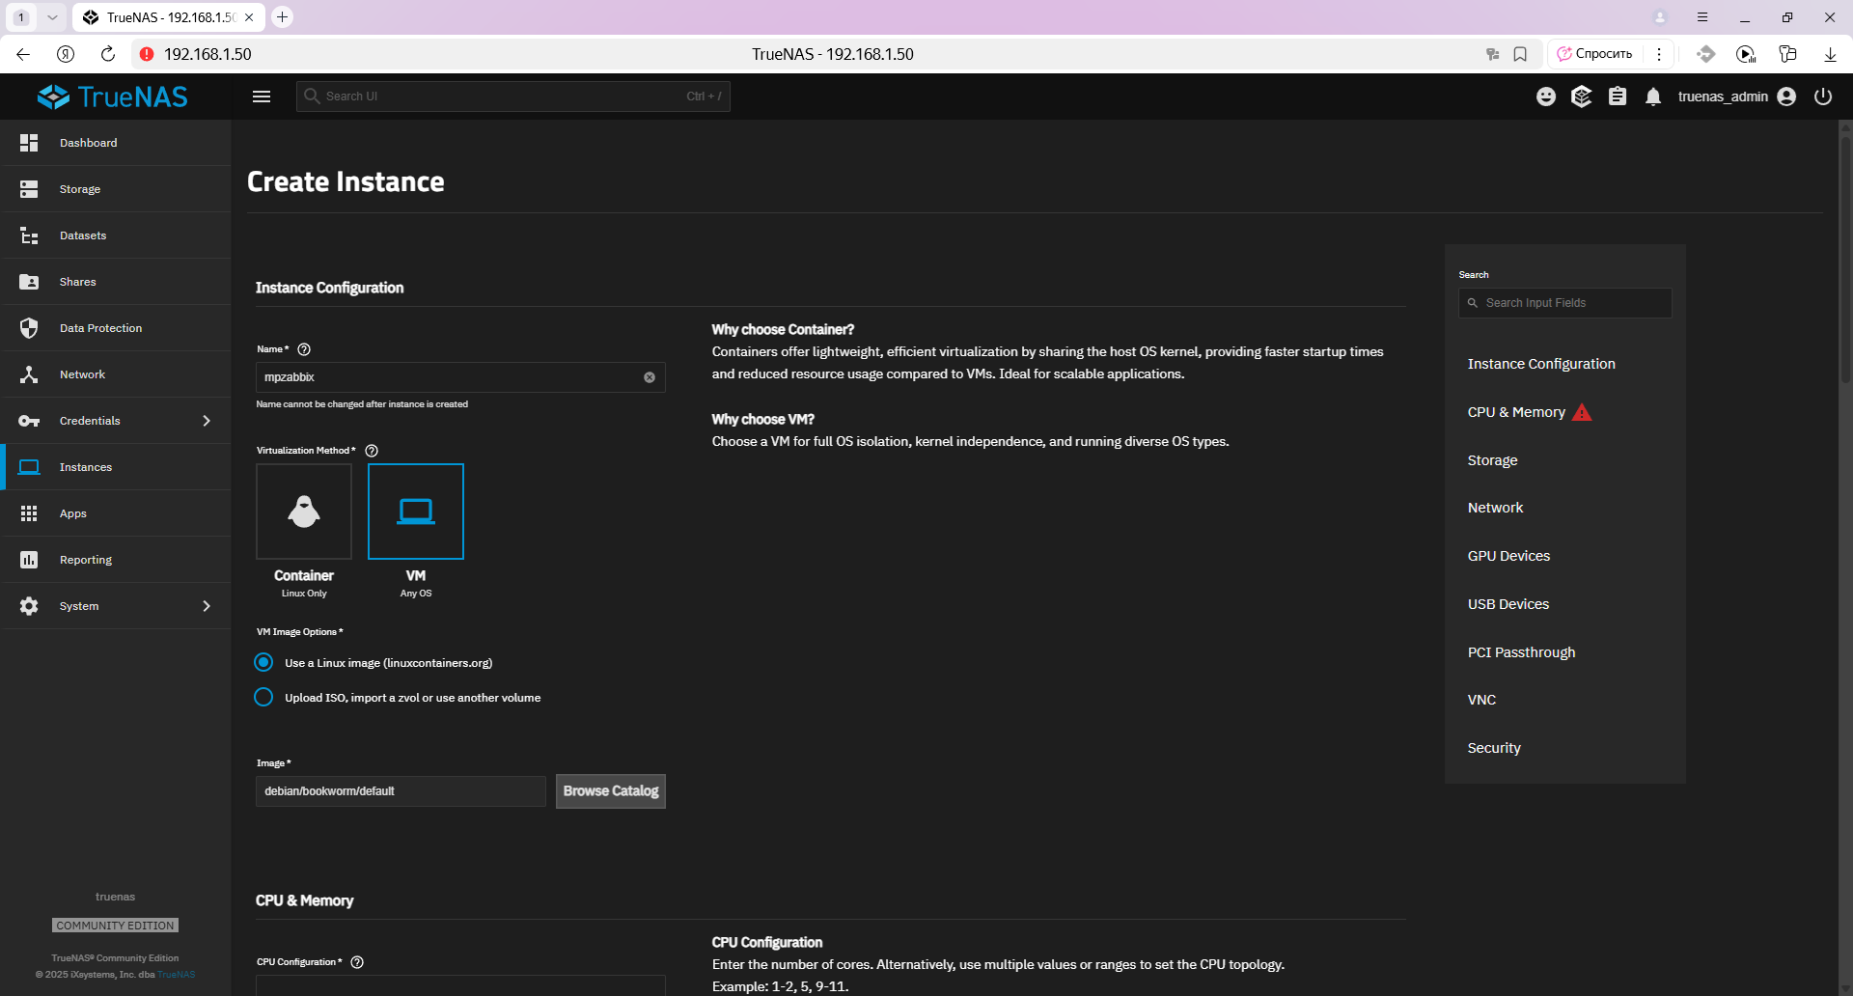Screen dimensions: 1853x996
Task: Open Shares menu item
Action: 116,282
